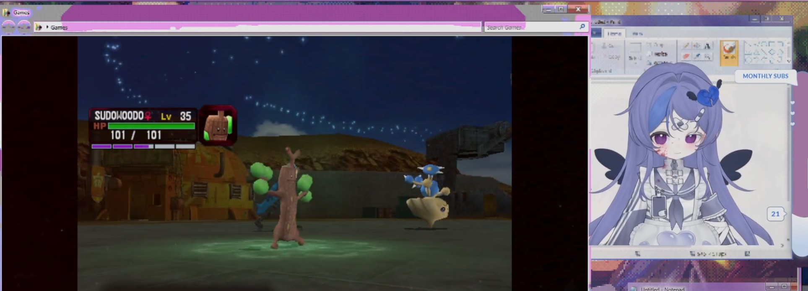Click the magnifier icon in Search Games

click(x=582, y=26)
